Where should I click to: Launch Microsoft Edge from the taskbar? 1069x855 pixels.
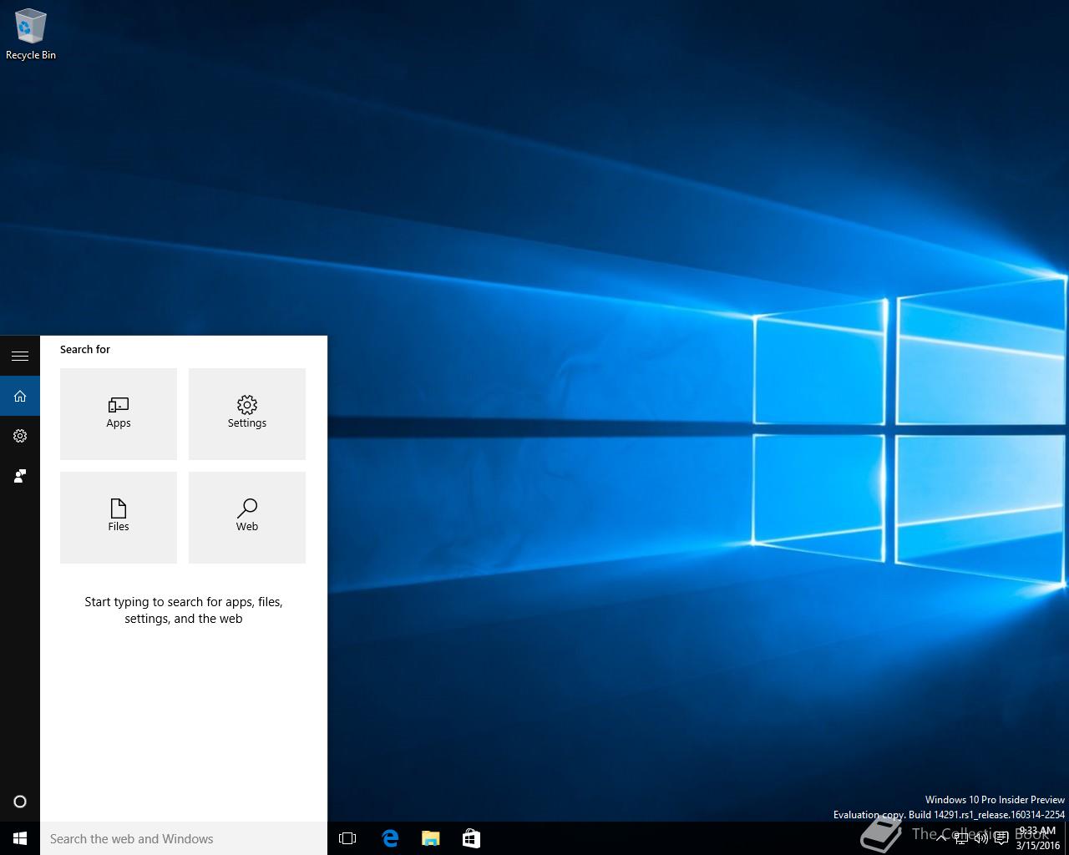click(x=389, y=838)
